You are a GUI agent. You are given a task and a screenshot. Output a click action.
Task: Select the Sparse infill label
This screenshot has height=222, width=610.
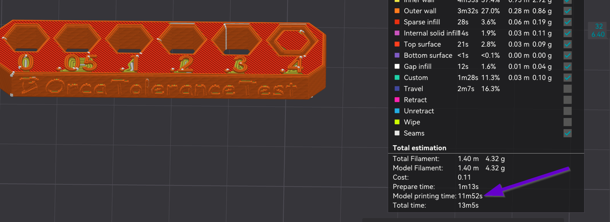coord(422,22)
